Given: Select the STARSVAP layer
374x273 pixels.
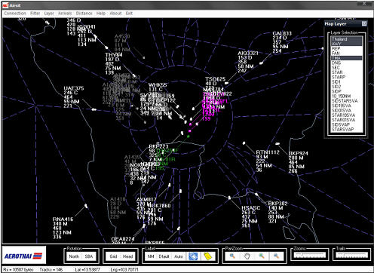Looking at the screenshot, I should pyautogui.click(x=347, y=130).
